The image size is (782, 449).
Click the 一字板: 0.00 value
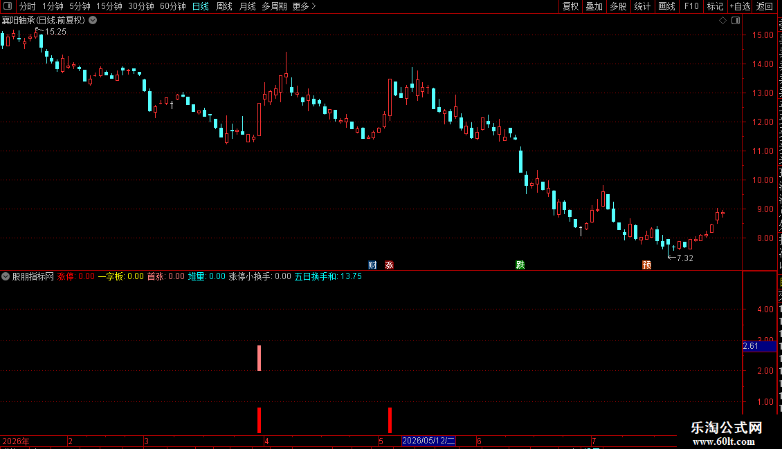coord(120,276)
